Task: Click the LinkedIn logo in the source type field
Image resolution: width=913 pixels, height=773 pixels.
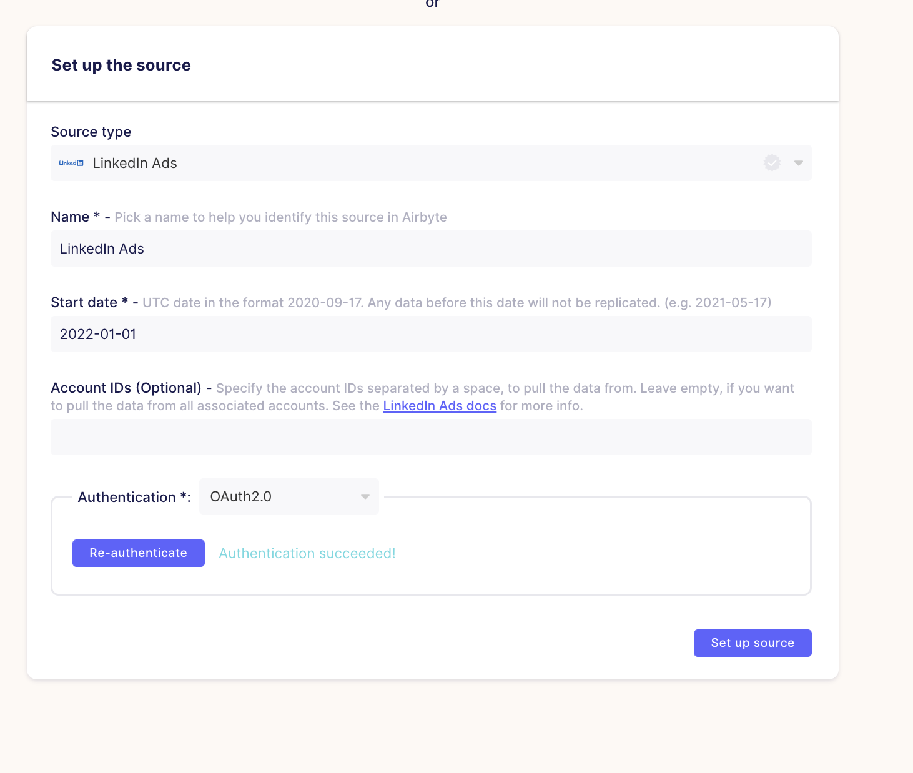Action: pos(71,162)
